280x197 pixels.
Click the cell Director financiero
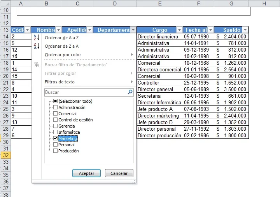pyautogui.click(x=160, y=36)
